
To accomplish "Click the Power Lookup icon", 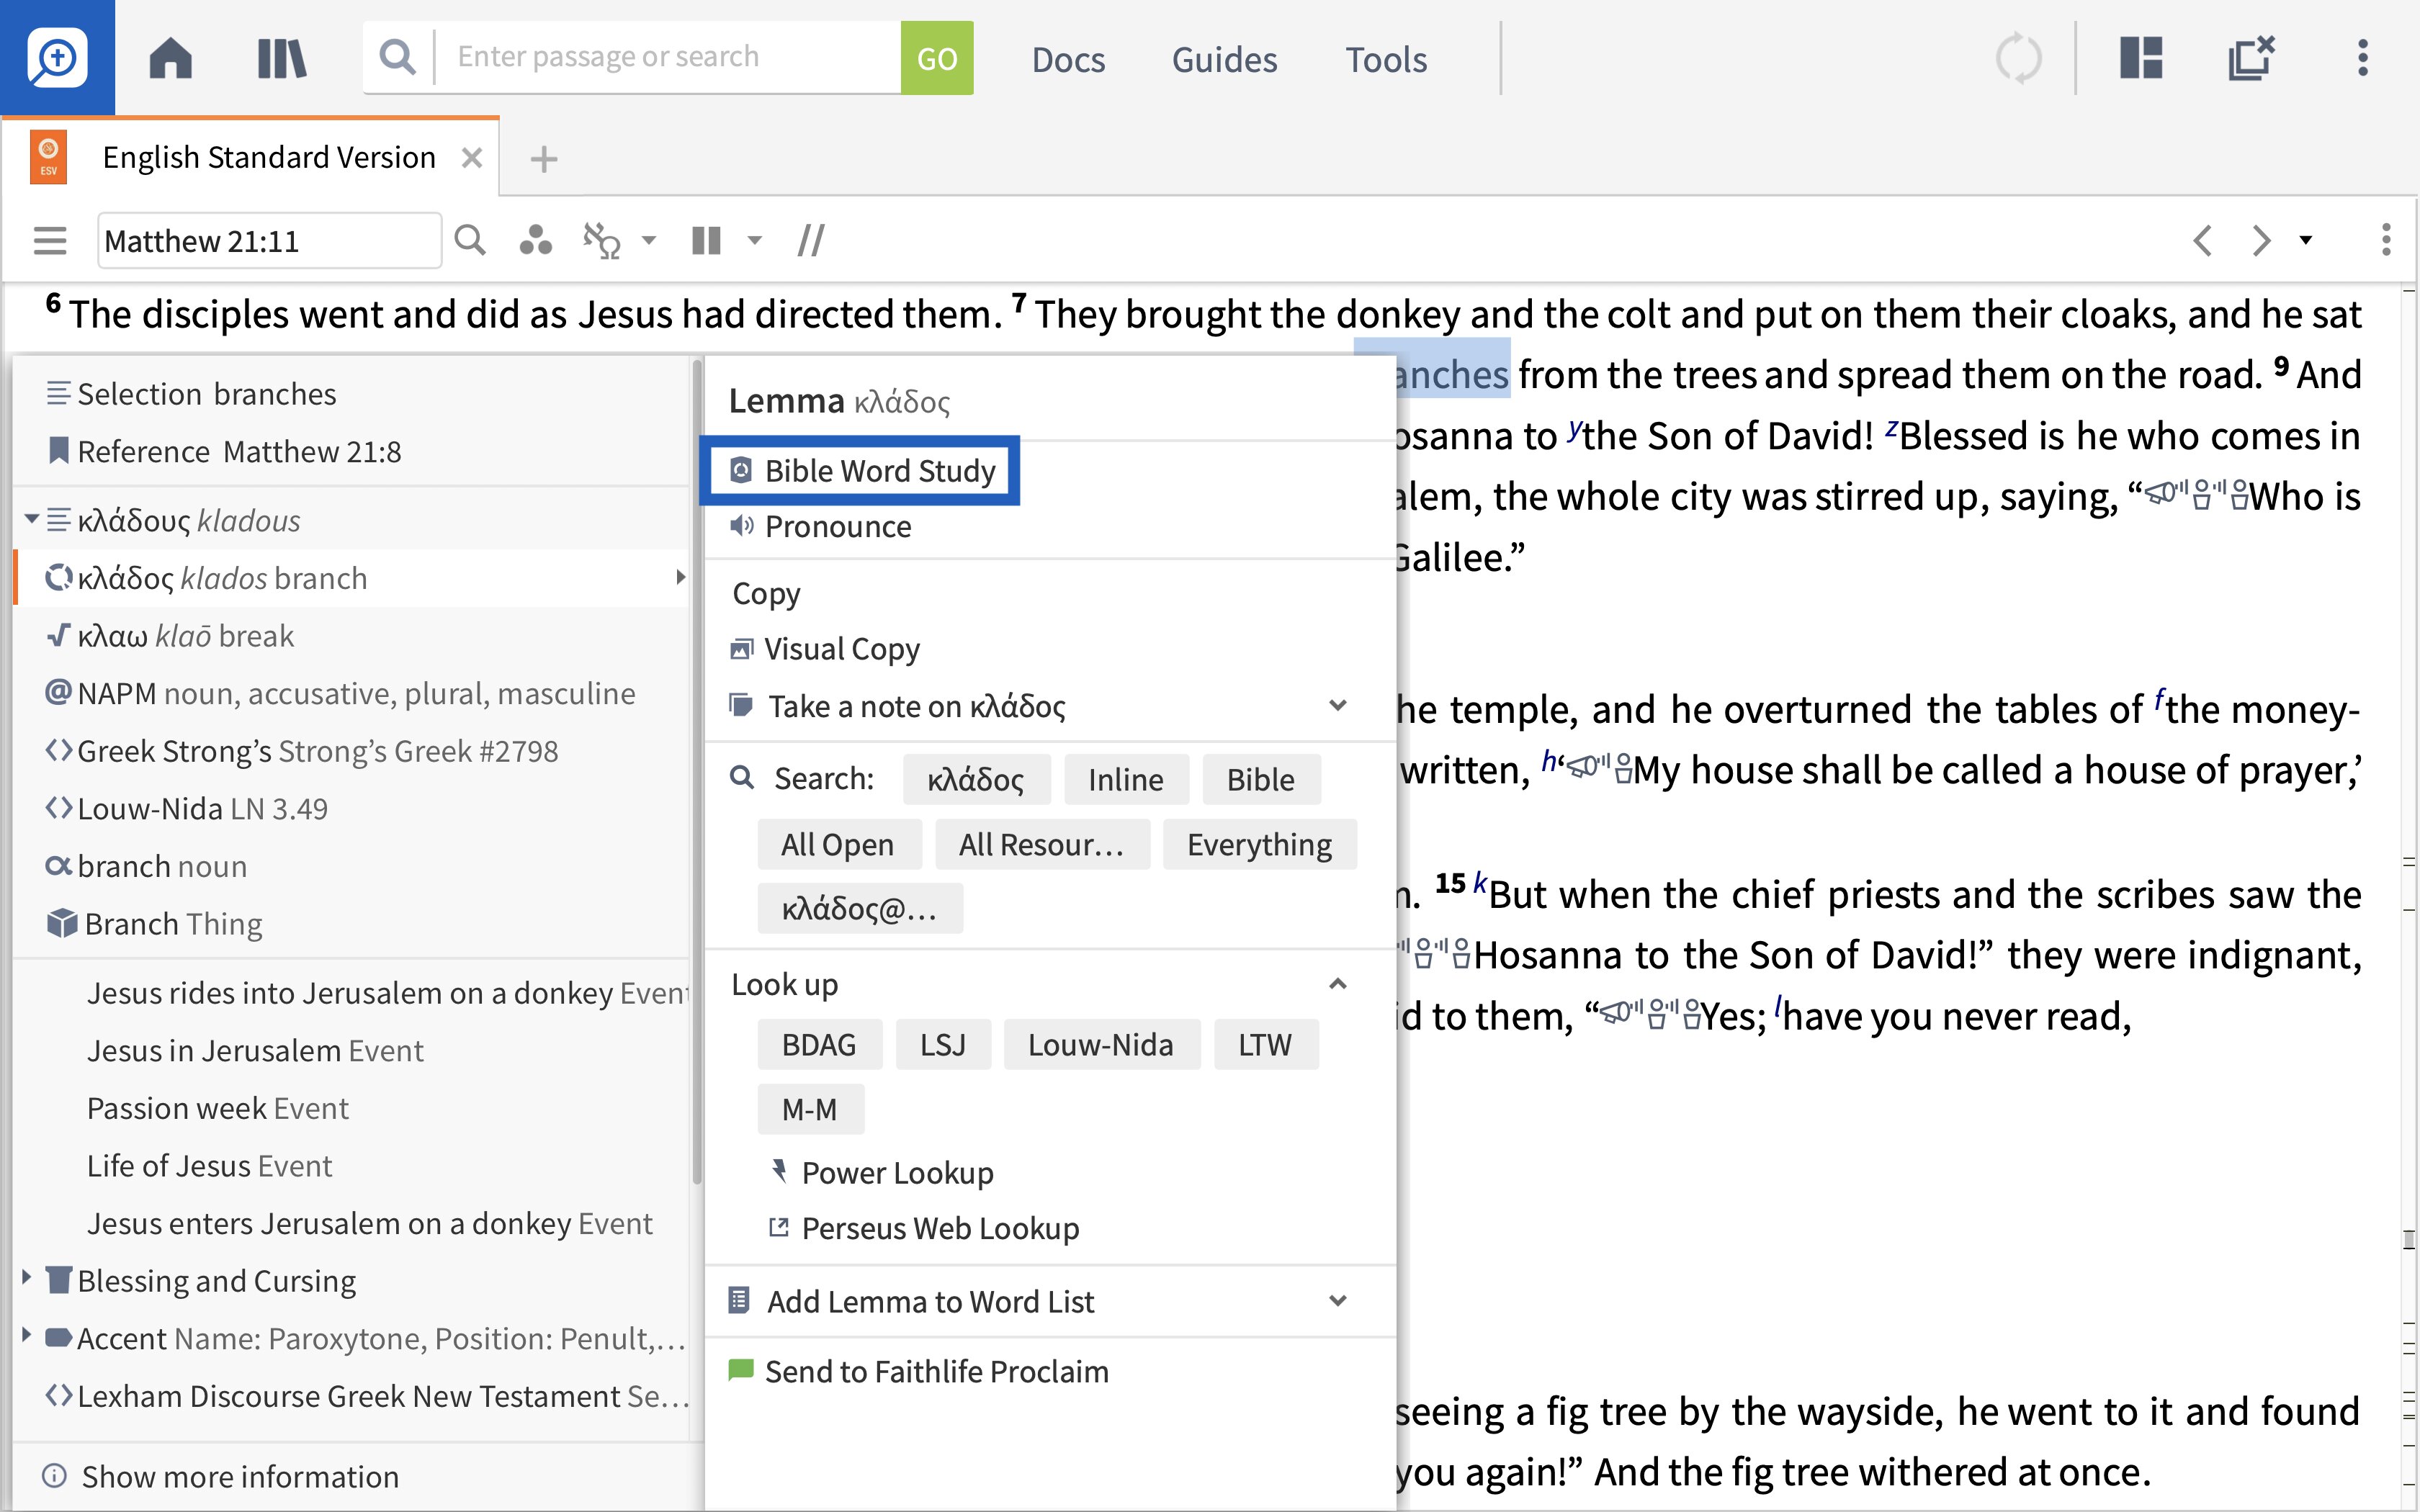I will point(779,1172).
